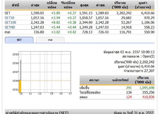Screen dimensions: 159x114
Task: Open the SET100 index link
Action: (10, 23)
